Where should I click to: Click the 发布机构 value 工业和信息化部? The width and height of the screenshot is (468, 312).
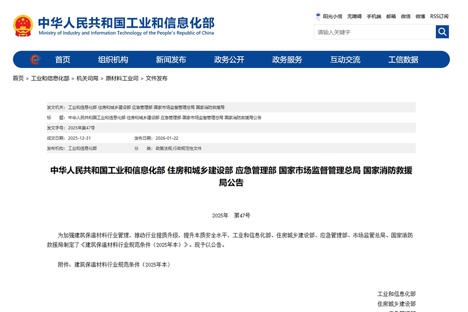[82, 148]
